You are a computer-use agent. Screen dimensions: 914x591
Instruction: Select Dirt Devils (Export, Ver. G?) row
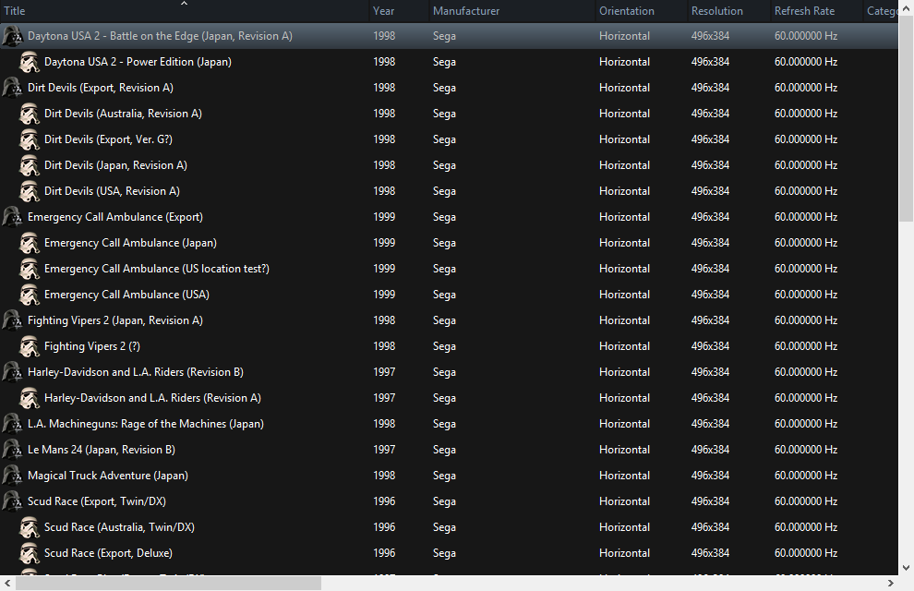point(449,139)
